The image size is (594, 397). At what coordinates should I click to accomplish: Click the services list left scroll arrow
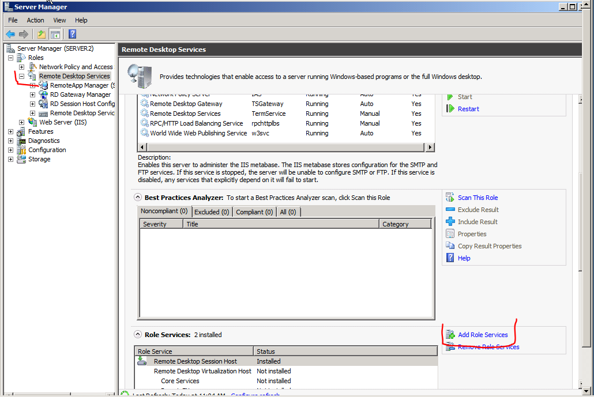pyautogui.click(x=142, y=148)
